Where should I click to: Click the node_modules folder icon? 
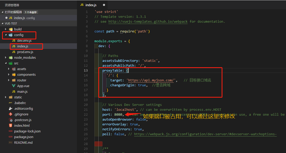point(11,58)
